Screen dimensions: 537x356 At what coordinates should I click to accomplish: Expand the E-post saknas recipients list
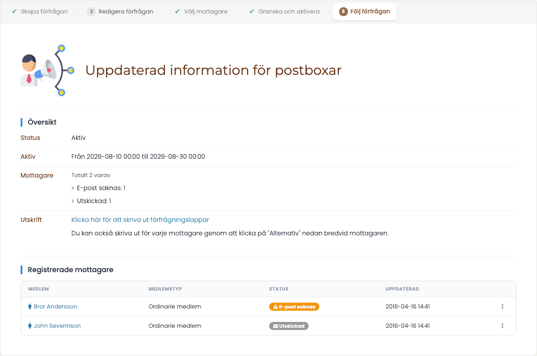tap(98, 188)
